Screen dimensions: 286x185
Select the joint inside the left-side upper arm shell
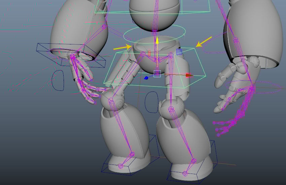click(x=104, y=27)
